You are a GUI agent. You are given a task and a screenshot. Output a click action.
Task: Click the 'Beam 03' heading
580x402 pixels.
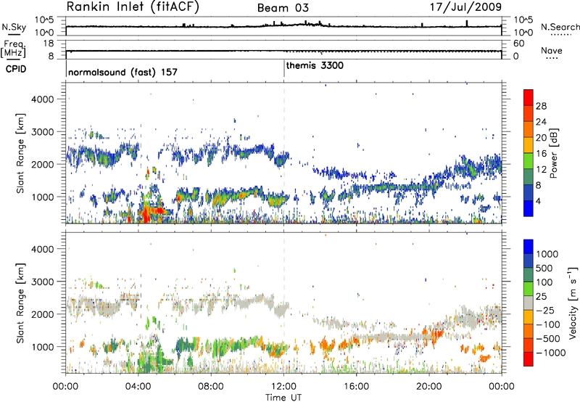click(x=283, y=8)
